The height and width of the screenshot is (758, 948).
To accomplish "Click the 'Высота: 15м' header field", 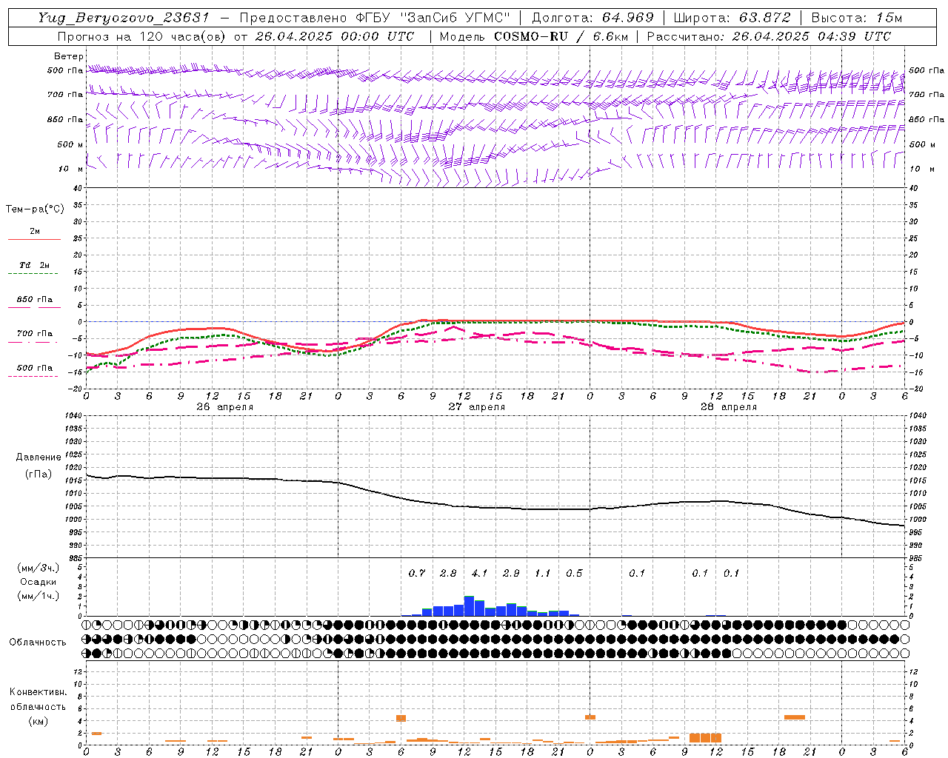I will [x=857, y=18].
